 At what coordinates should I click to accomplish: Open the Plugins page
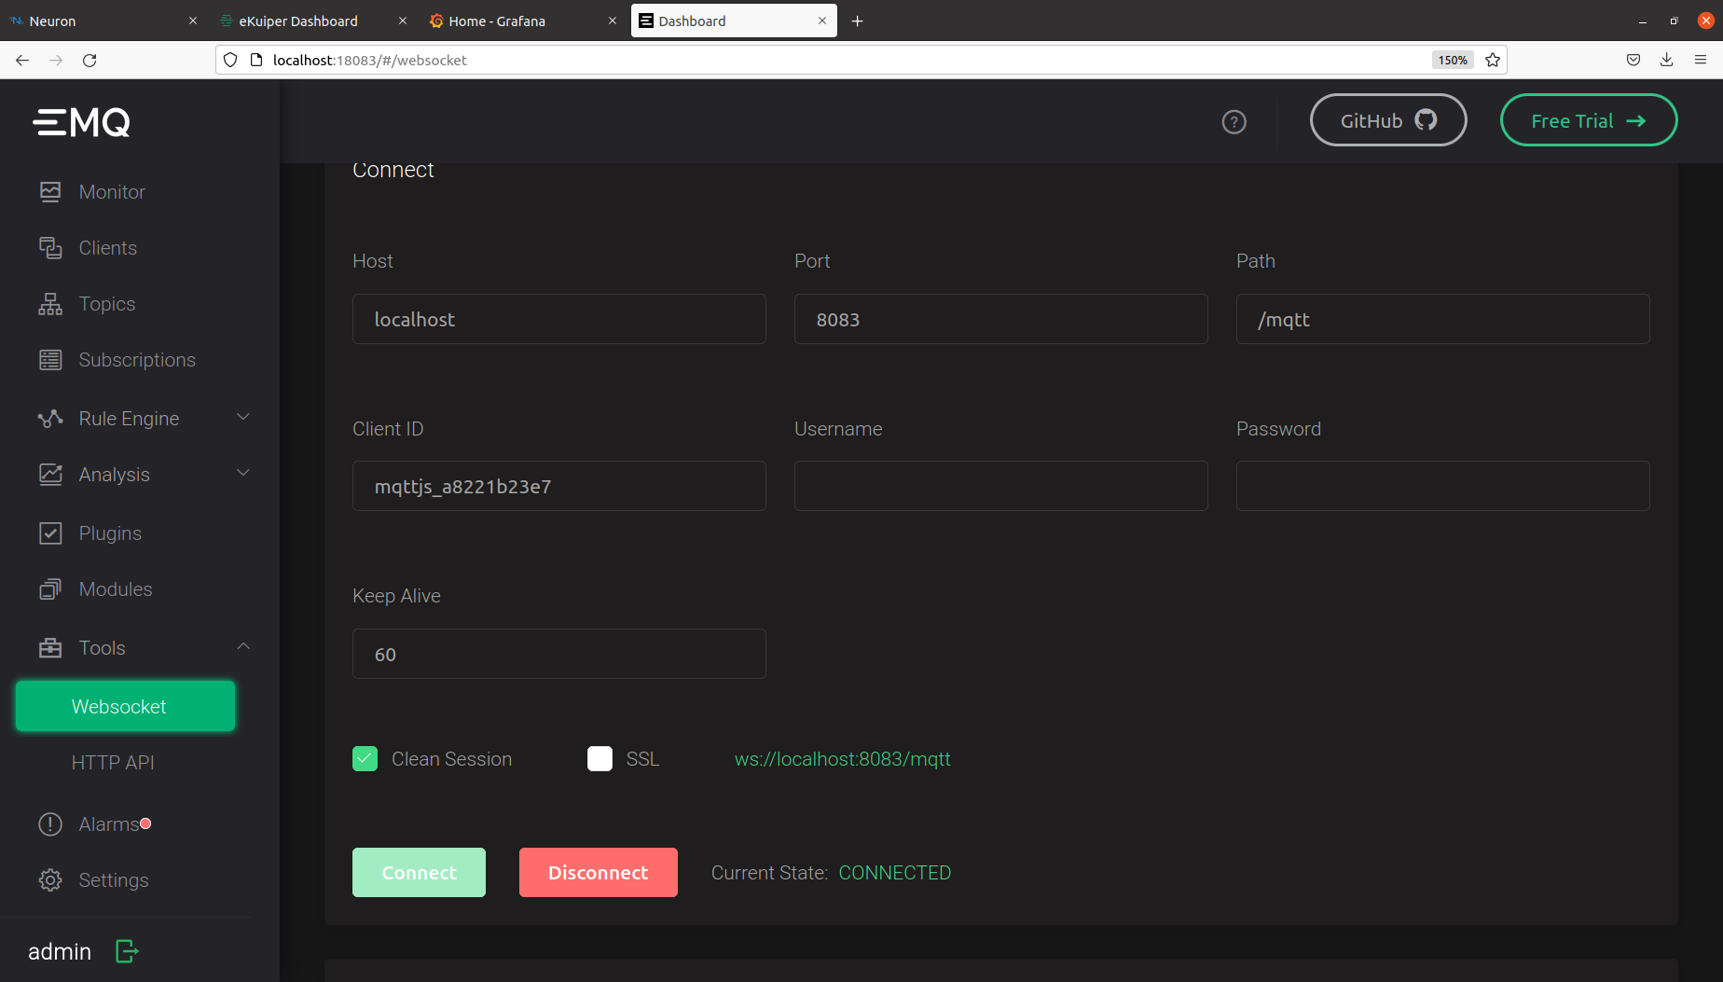point(110,533)
